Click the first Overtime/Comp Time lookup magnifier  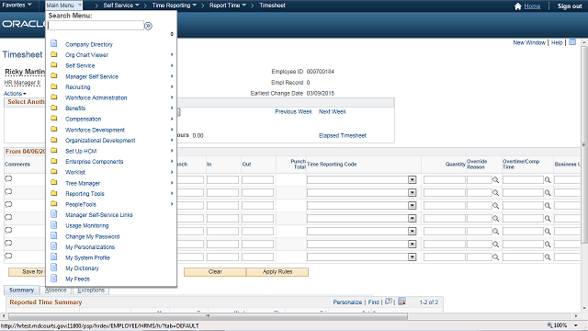pyautogui.click(x=548, y=180)
